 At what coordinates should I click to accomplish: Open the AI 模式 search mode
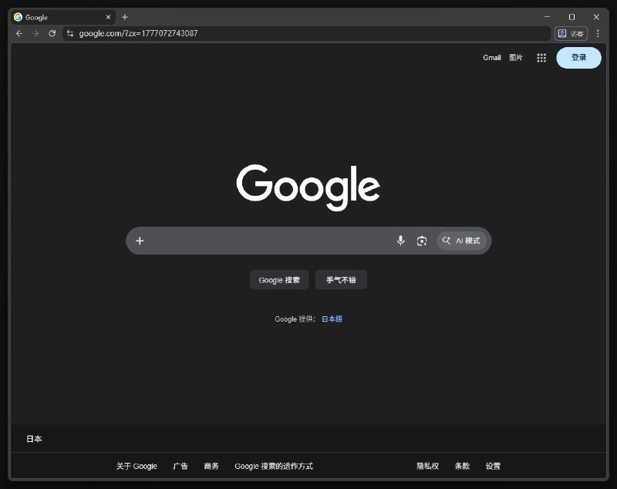(x=461, y=241)
